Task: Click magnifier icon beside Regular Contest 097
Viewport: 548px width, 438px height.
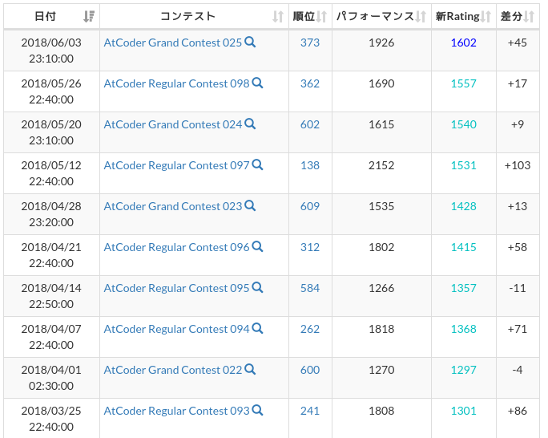Action: [x=257, y=165]
